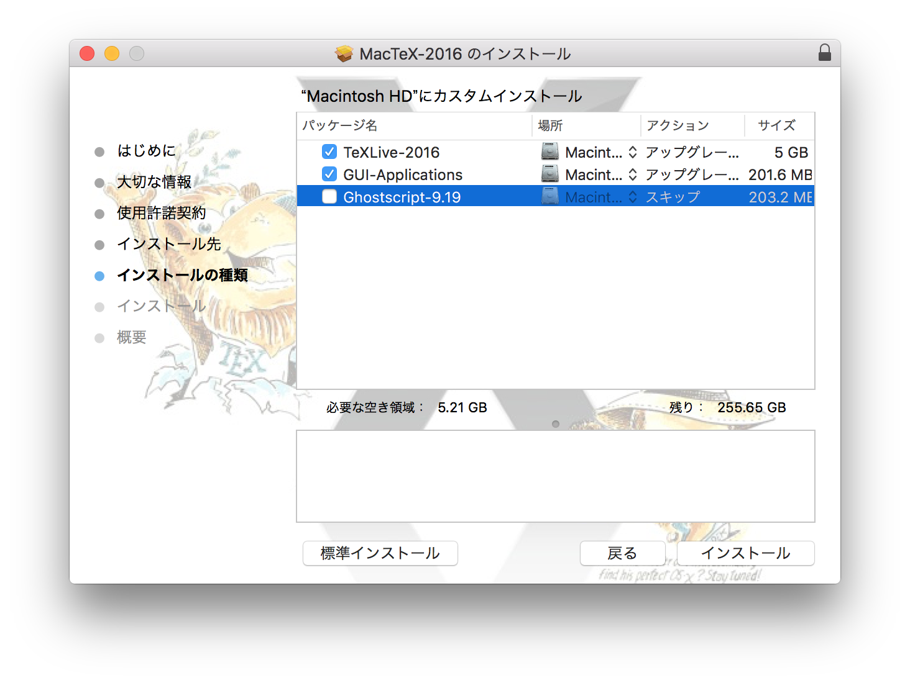Minimize the installer window with yellow button
The image size is (910, 683).
tap(112, 53)
